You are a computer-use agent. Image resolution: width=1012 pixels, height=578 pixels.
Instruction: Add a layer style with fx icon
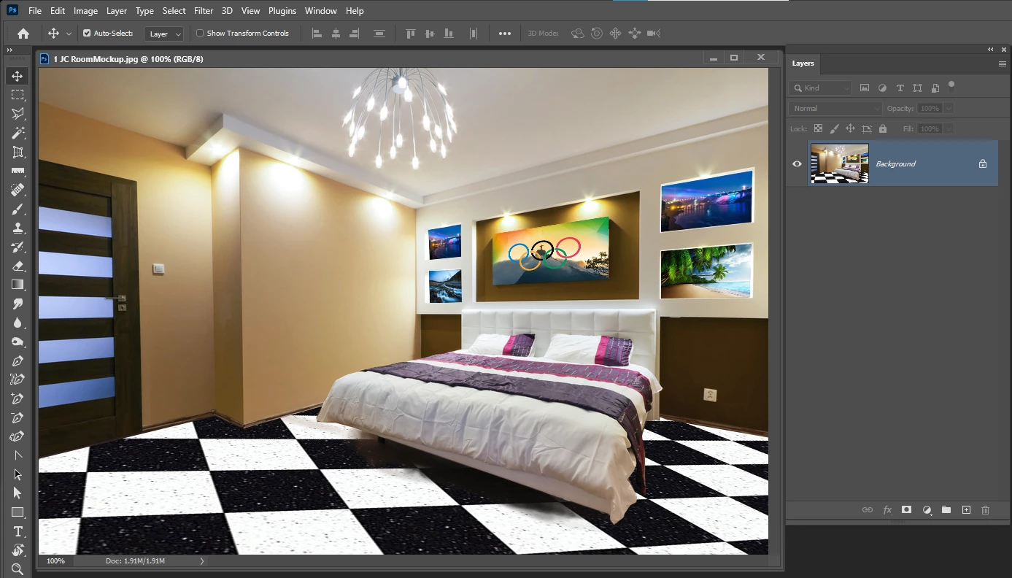887,510
